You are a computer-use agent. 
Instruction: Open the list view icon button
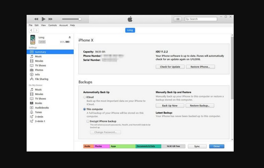[x=178, y=19]
